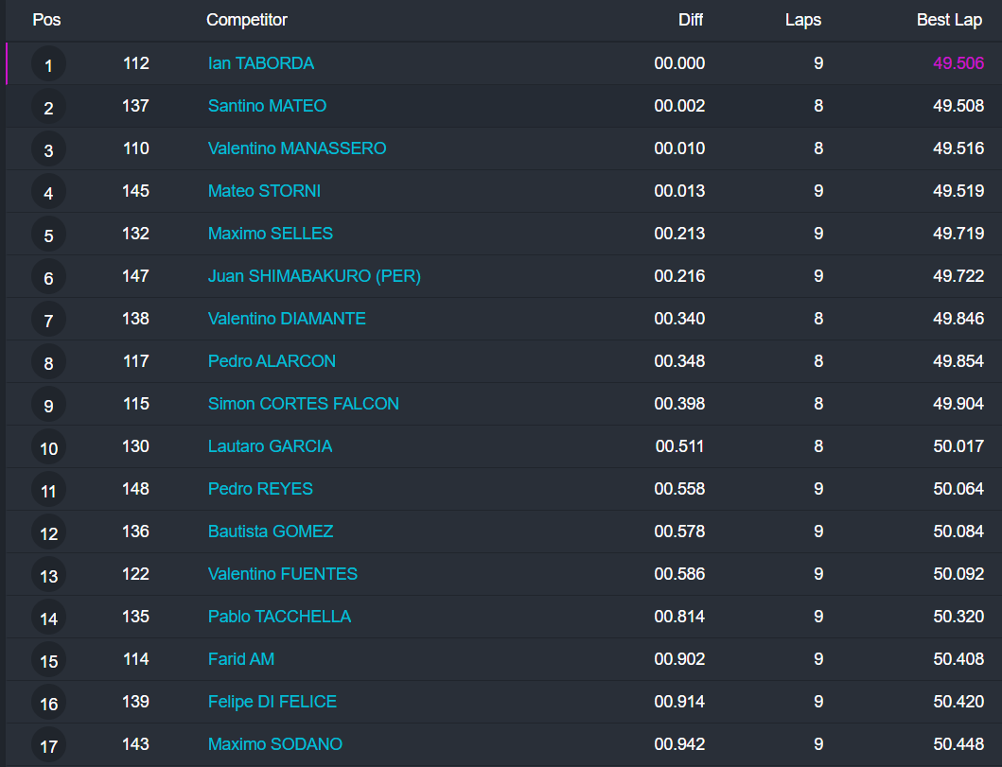Screen dimensions: 1002x767
Task: Click the position 1 circle badge
Action: 48,65
